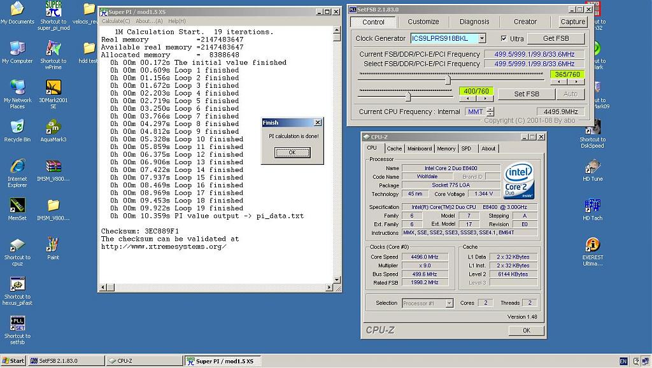This screenshot has height=368, width=652.
Task: Open the Start menu
Action: tap(13, 360)
